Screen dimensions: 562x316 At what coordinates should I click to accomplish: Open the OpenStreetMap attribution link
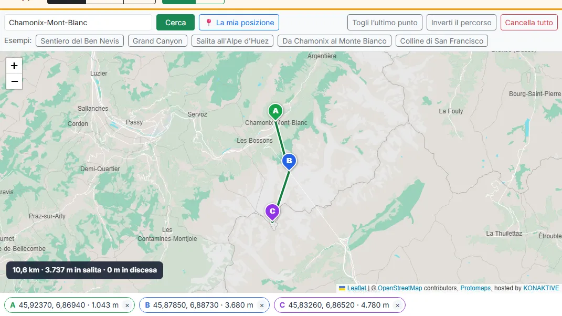[x=400, y=288]
